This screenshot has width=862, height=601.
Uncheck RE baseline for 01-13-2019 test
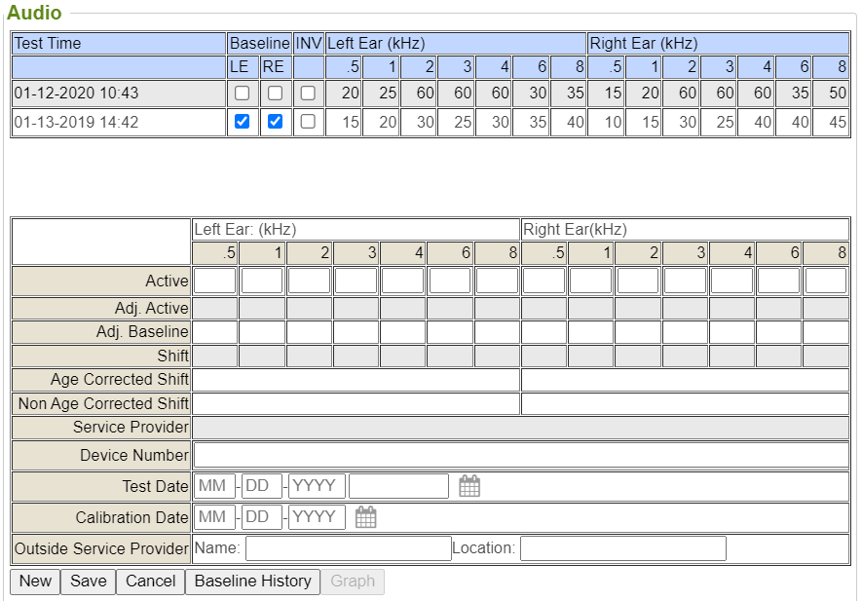pyautogui.click(x=276, y=122)
